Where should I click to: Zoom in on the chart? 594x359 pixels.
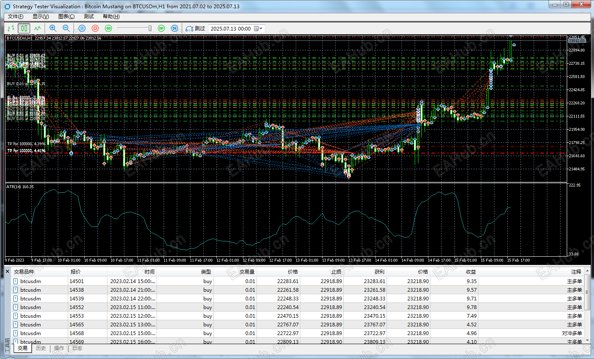pyautogui.click(x=53, y=28)
